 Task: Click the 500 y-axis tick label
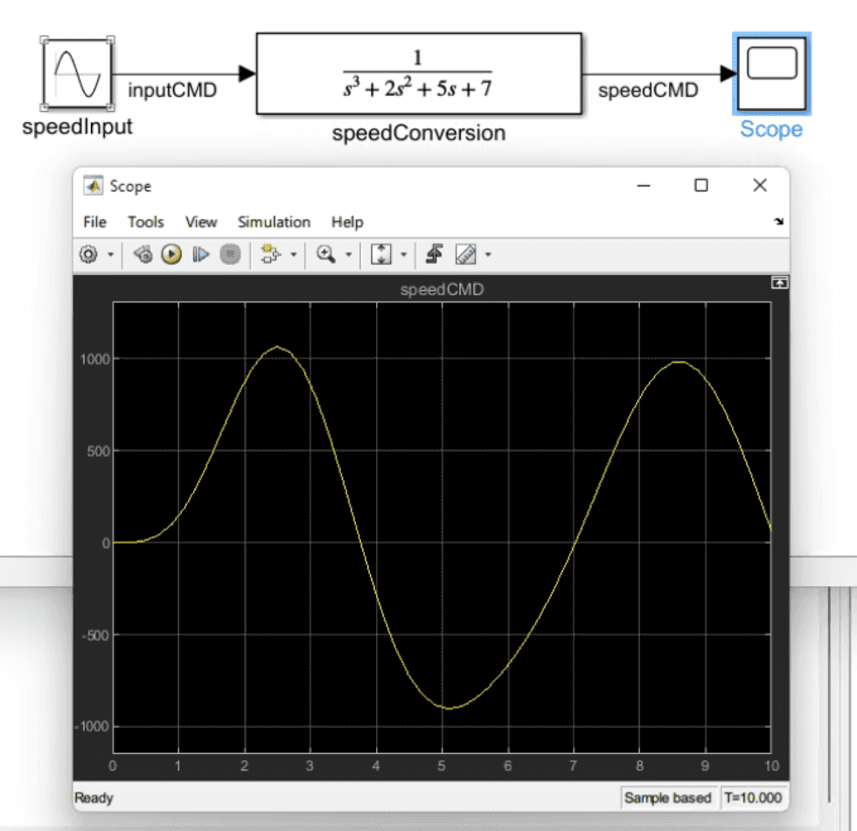(98, 452)
